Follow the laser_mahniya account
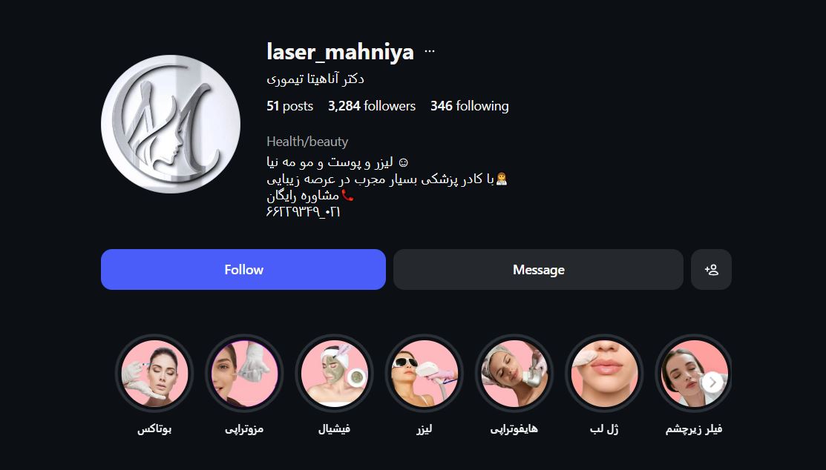The height and width of the screenshot is (470, 826). coord(243,270)
